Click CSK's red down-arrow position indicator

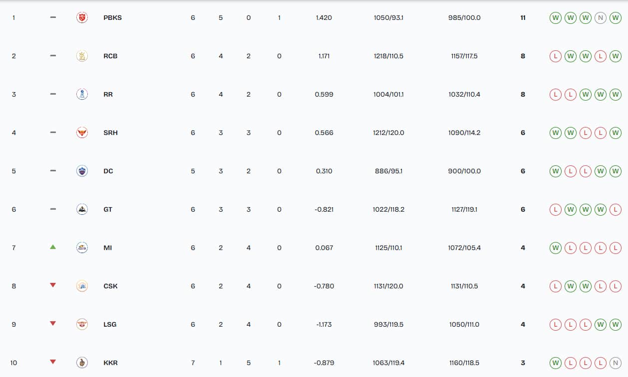click(53, 285)
